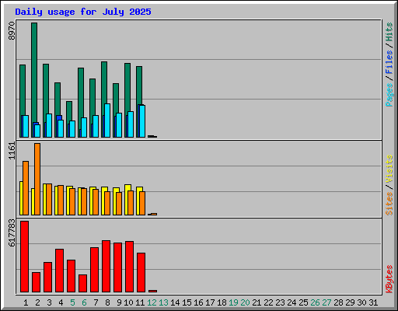Image resolution: width=398 pixels, height=311 pixels.
Task: Select the cyan Pages bar for day 8
Action: click(x=107, y=121)
